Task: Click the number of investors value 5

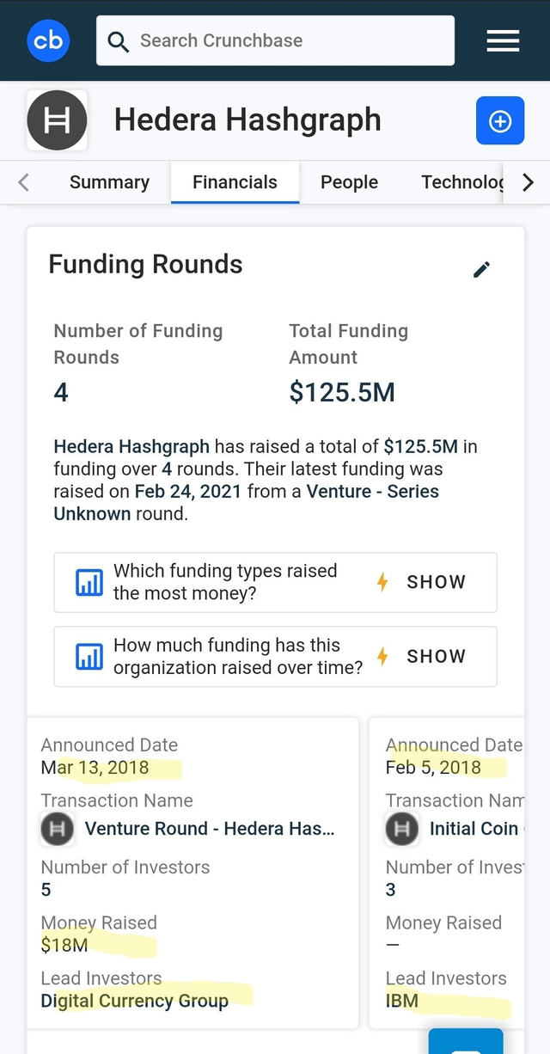Action: 46,890
